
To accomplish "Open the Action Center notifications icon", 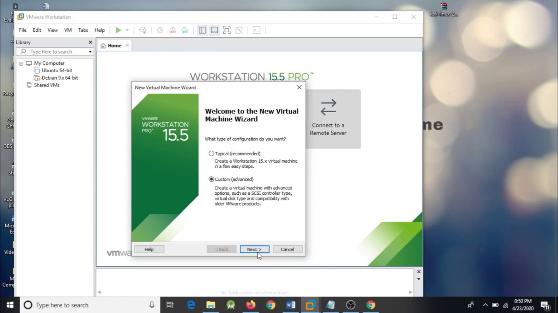I will point(545,305).
